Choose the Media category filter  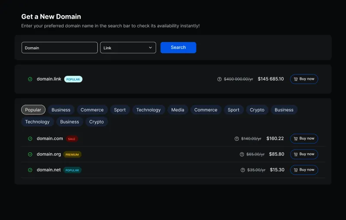(x=178, y=110)
